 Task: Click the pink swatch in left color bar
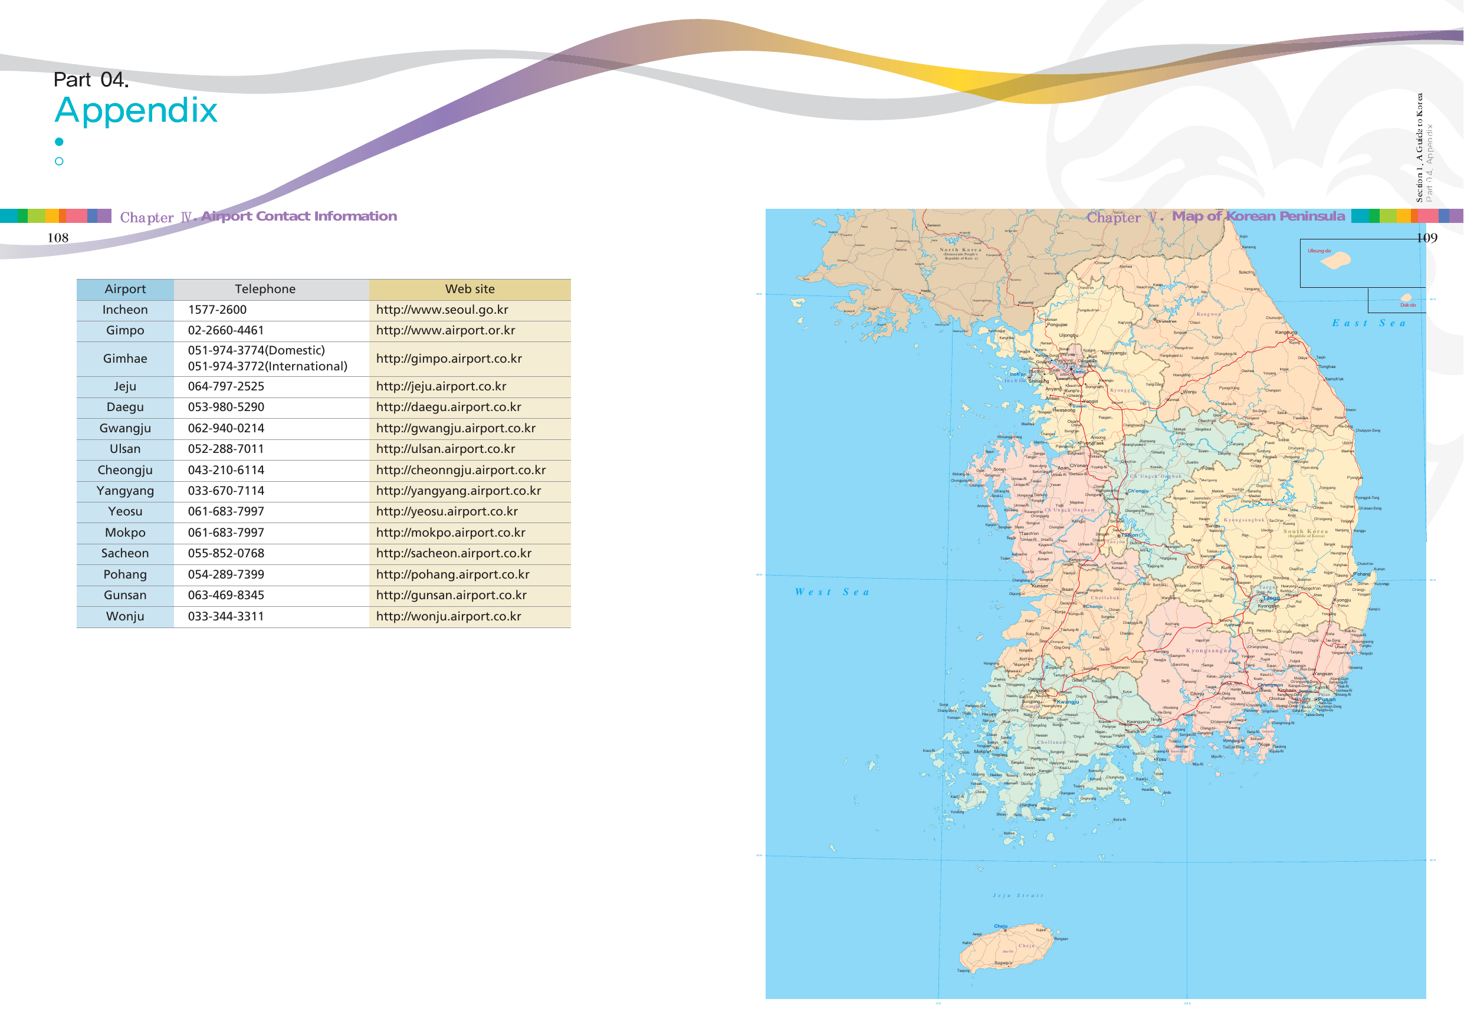pos(77,215)
